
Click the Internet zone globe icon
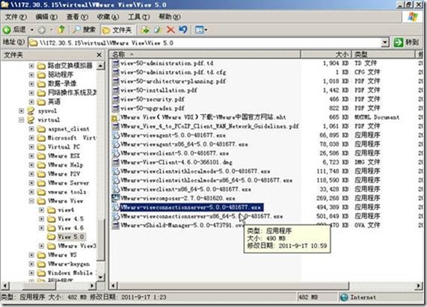click(x=344, y=297)
